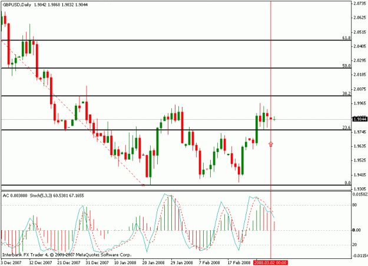Click the 31 Dec 2007 date label
Viewport: 368px width, 266px height.
pos(97,262)
